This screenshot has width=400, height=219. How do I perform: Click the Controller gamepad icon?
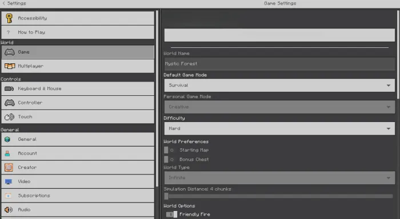tap(10, 103)
